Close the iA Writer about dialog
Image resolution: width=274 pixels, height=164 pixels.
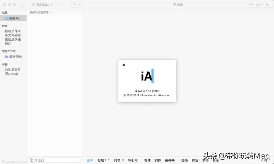(x=124, y=65)
